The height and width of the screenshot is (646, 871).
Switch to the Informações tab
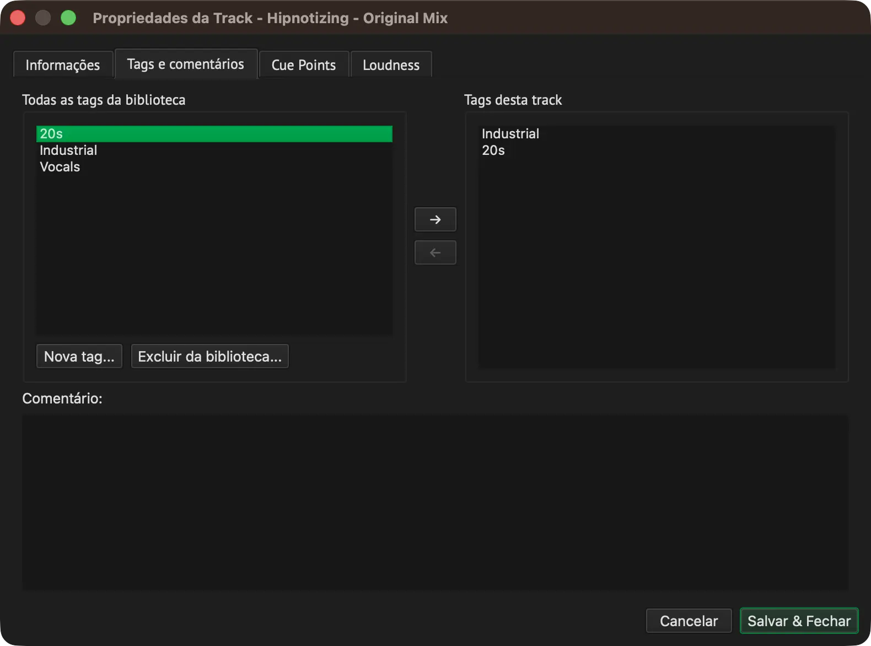tap(63, 65)
